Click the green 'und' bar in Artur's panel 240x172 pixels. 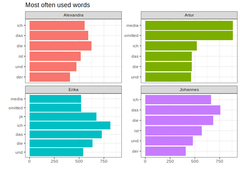point(168,77)
